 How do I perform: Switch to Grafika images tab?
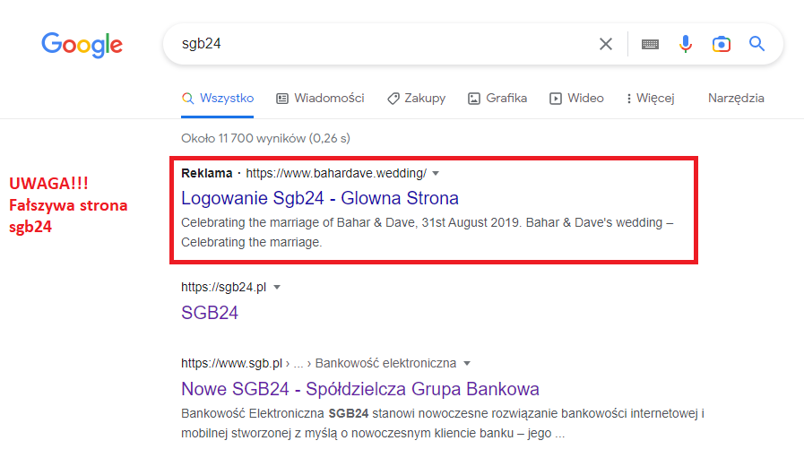(497, 98)
